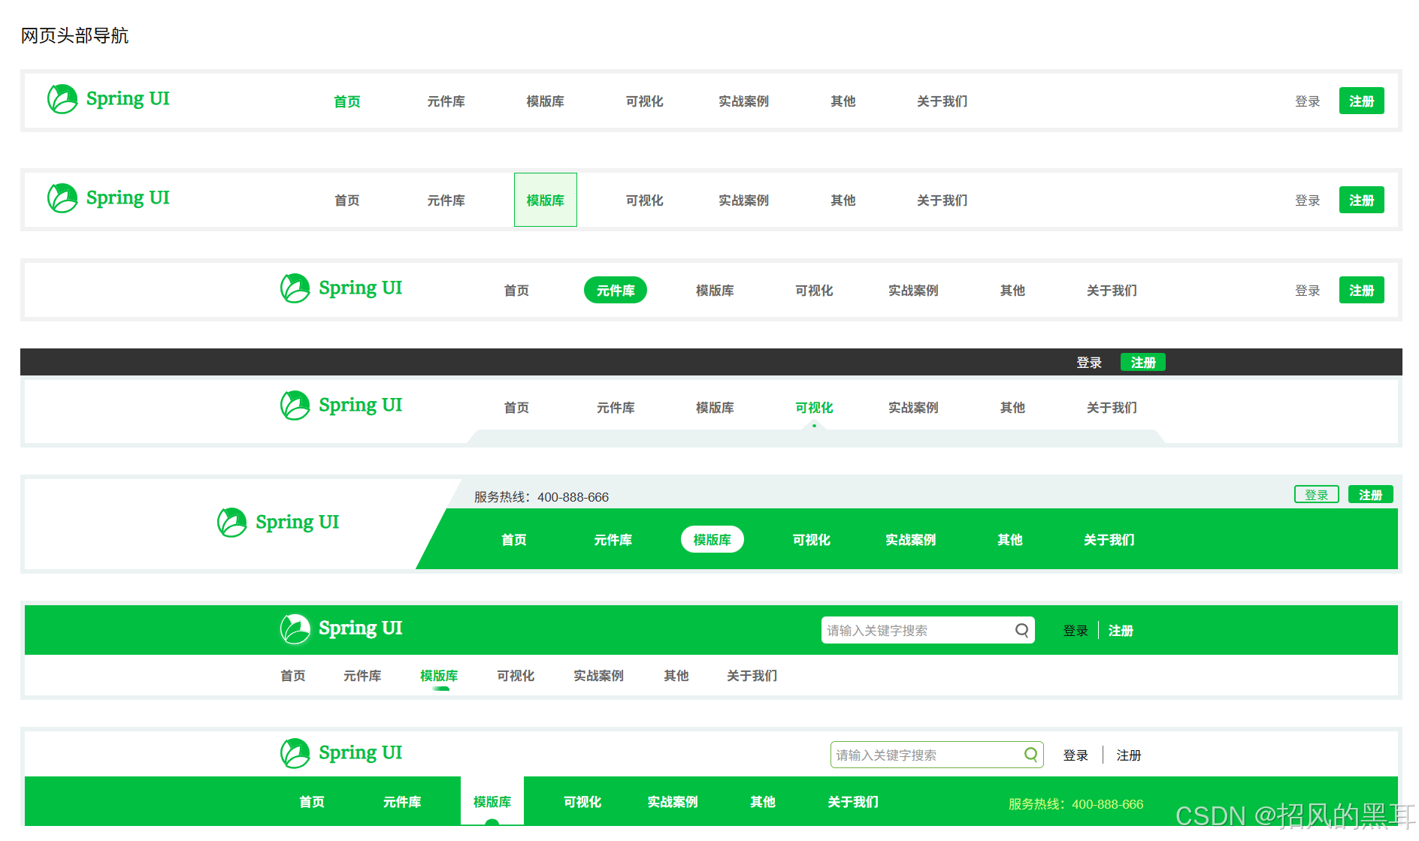Open 其他 in the third navbar
Viewport: 1419px width, 841px height.
1012,291
